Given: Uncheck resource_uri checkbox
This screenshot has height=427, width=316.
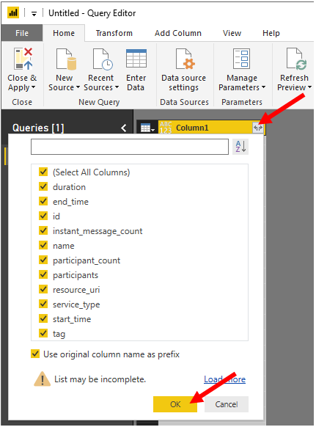Looking at the screenshot, I should pyautogui.click(x=43, y=289).
